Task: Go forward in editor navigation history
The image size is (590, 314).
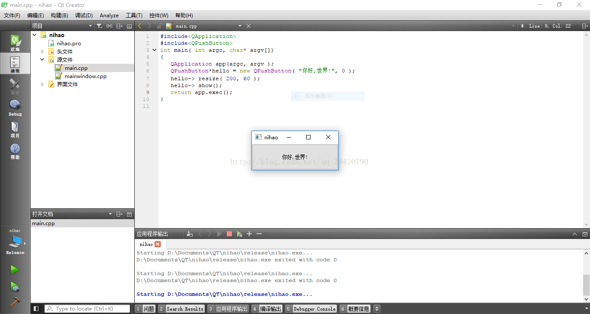Action: 149,26
